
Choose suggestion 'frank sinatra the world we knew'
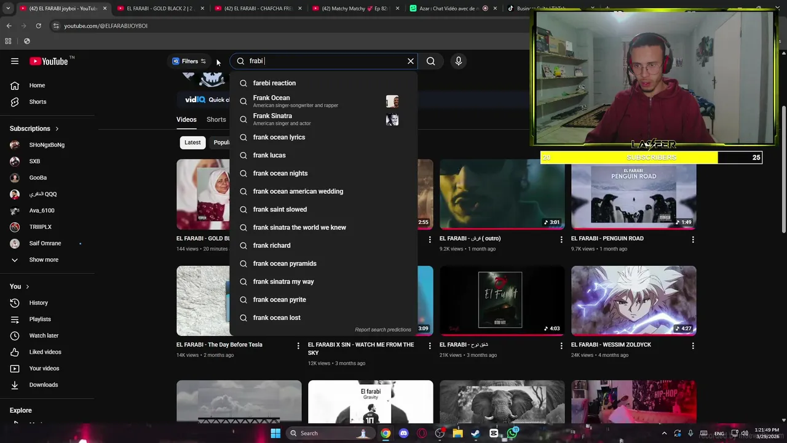point(323,228)
